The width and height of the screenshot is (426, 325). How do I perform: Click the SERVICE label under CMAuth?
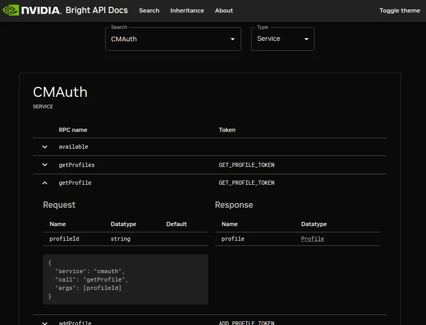point(43,107)
